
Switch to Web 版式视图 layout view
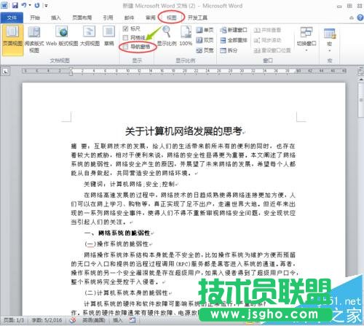click(x=62, y=36)
